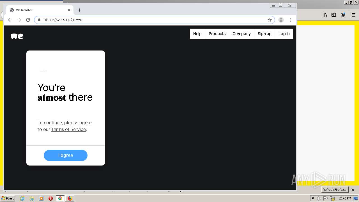Show hidden system tray icons

313,198
